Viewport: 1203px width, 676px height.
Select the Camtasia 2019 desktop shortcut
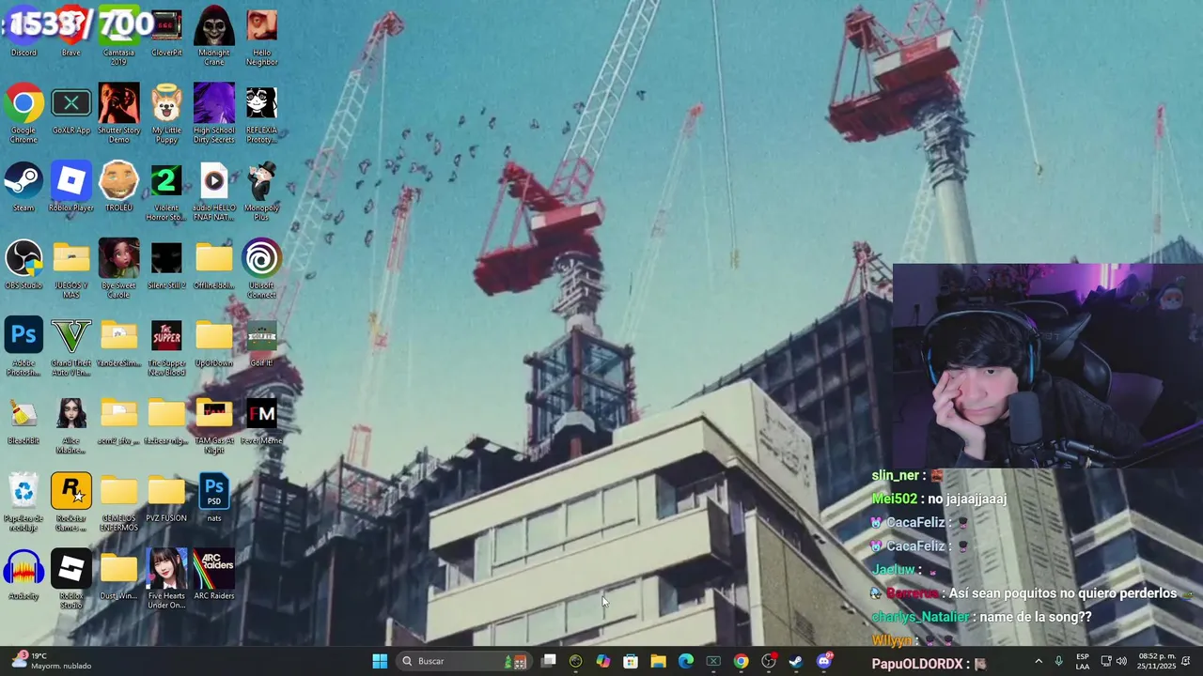118,38
